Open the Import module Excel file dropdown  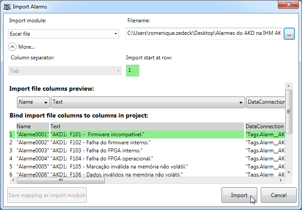[64, 34]
